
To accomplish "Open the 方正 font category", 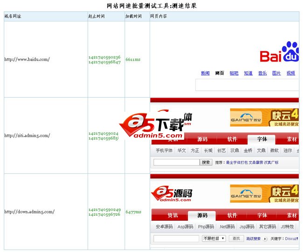I will click(x=195, y=150).
